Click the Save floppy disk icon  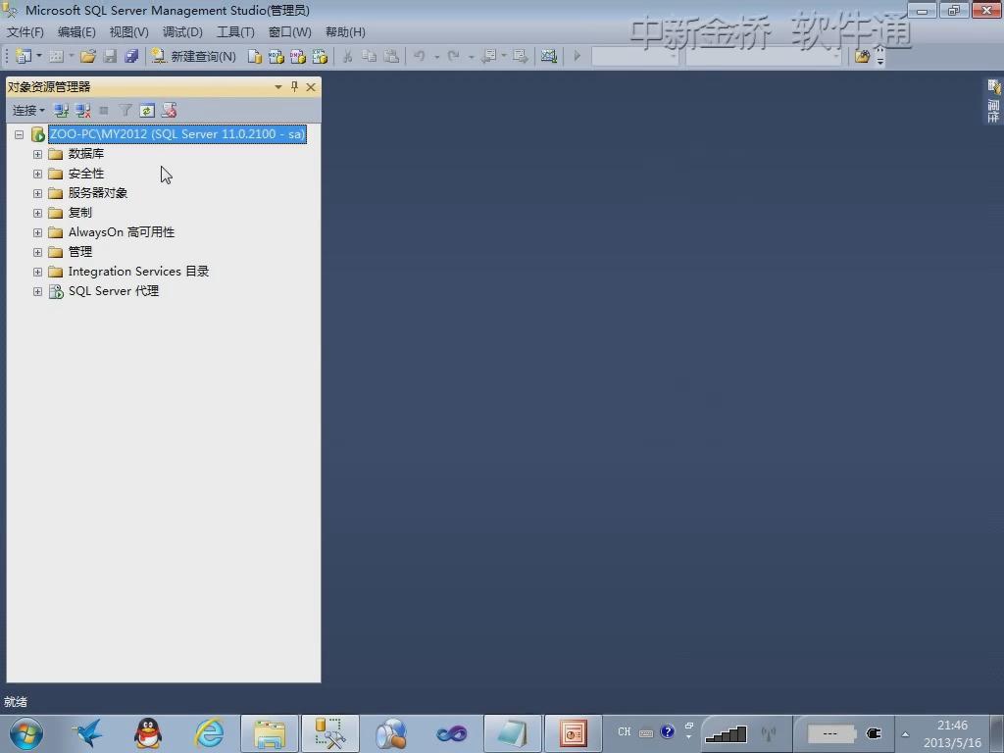[110, 56]
